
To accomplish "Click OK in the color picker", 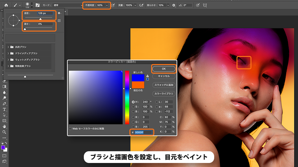I will tap(164, 69).
